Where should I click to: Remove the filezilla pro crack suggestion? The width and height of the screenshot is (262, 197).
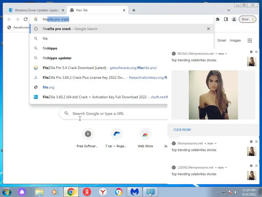click(x=208, y=29)
